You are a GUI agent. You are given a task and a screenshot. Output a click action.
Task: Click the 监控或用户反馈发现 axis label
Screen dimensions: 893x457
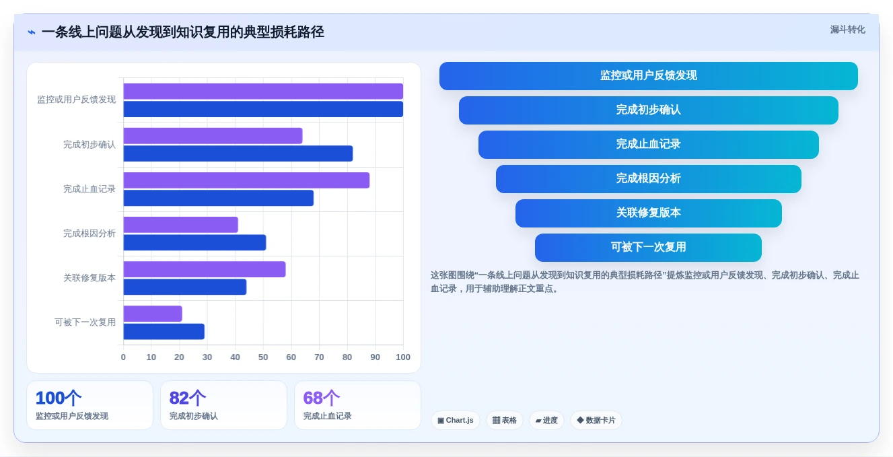pos(76,100)
